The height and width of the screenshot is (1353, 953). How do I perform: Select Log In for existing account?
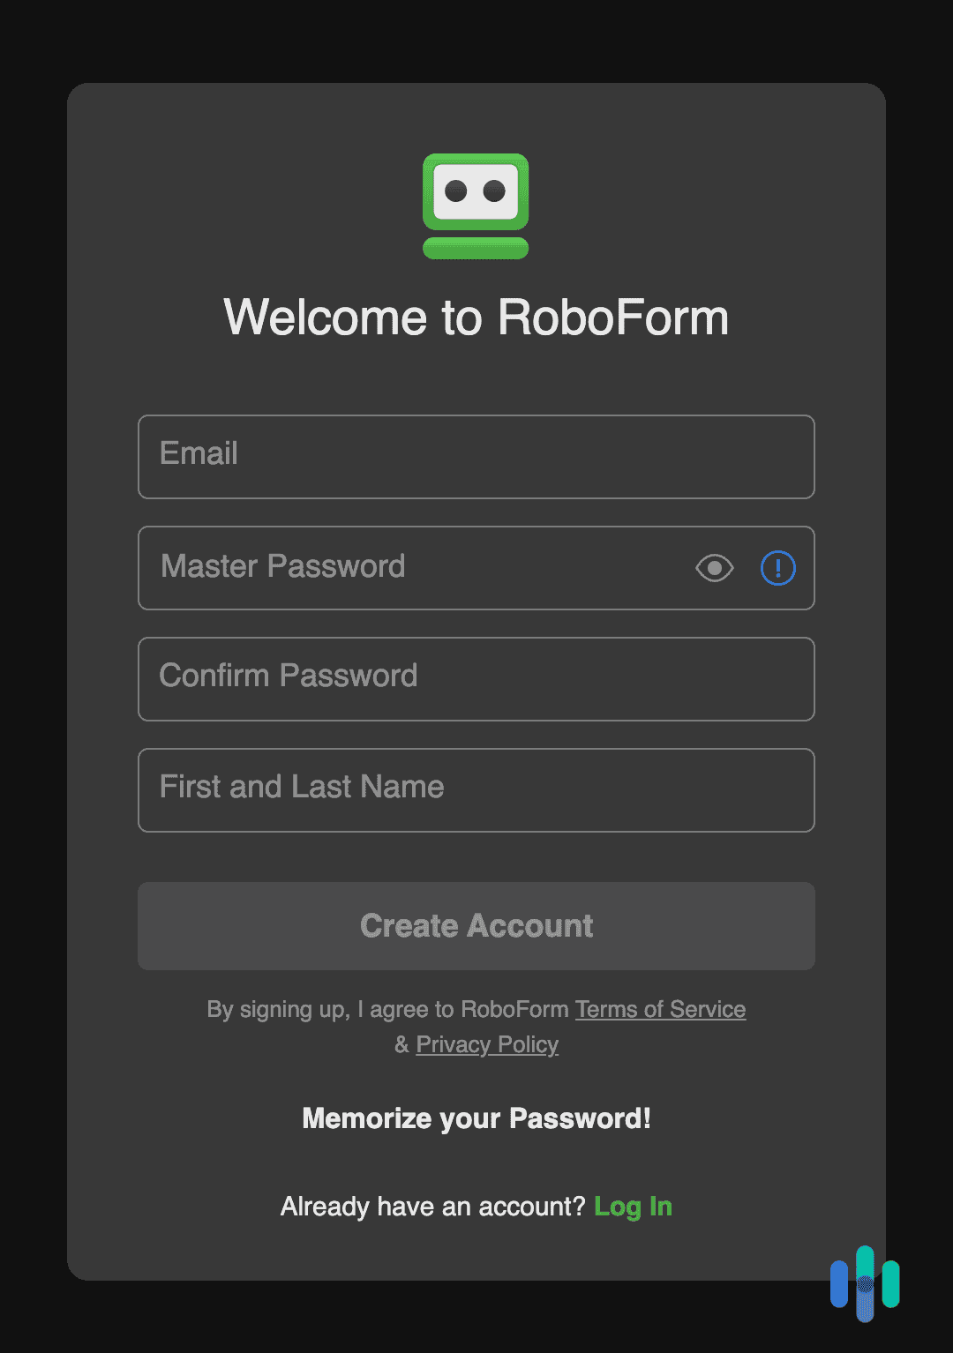click(x=634, y=1206)
